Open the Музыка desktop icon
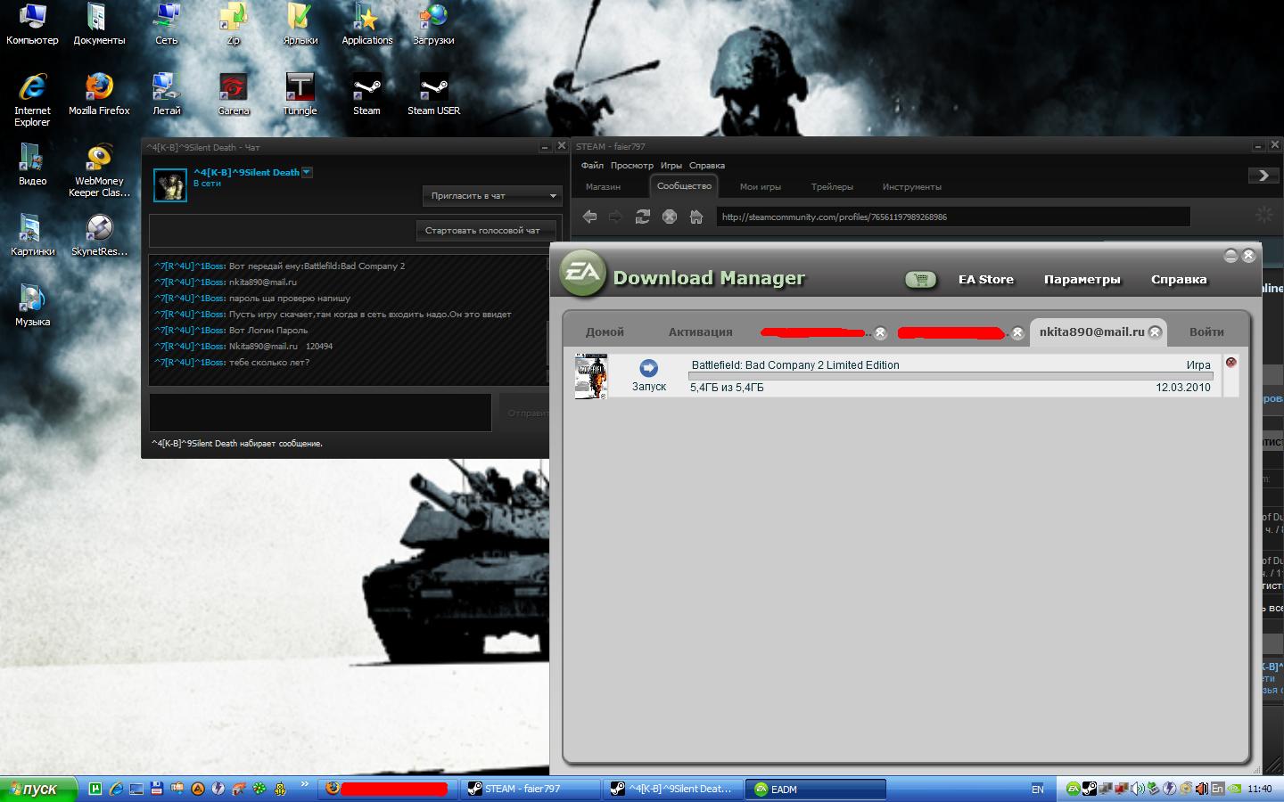The width and height of the screenshot is (1284, 802). (32, 306)
